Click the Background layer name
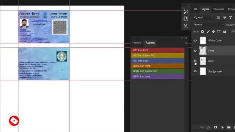The image size is (235, 132). [x=215, y=71]
